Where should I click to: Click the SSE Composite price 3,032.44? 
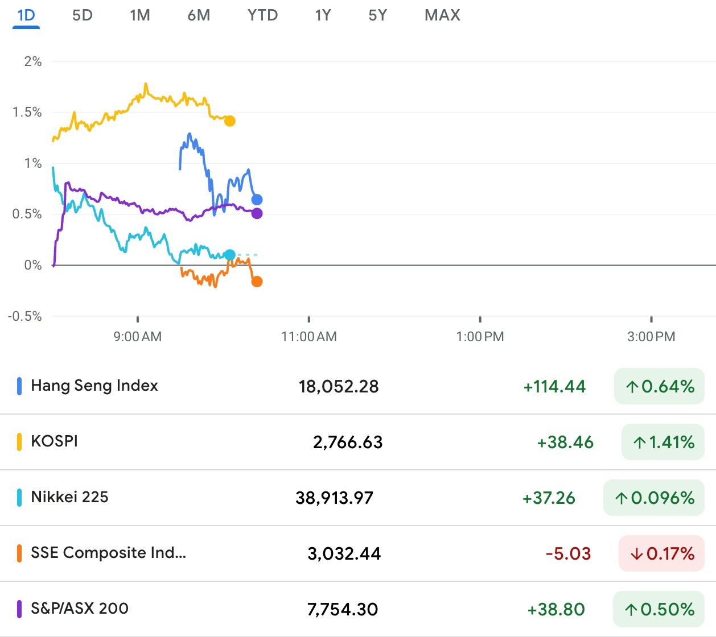pyautogui.click(x=344, y=554)
